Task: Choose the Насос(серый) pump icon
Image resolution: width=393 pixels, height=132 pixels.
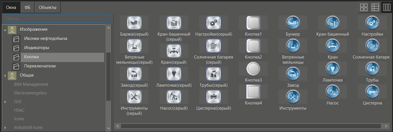Action: pyautogui.click(x=174, y=96)
